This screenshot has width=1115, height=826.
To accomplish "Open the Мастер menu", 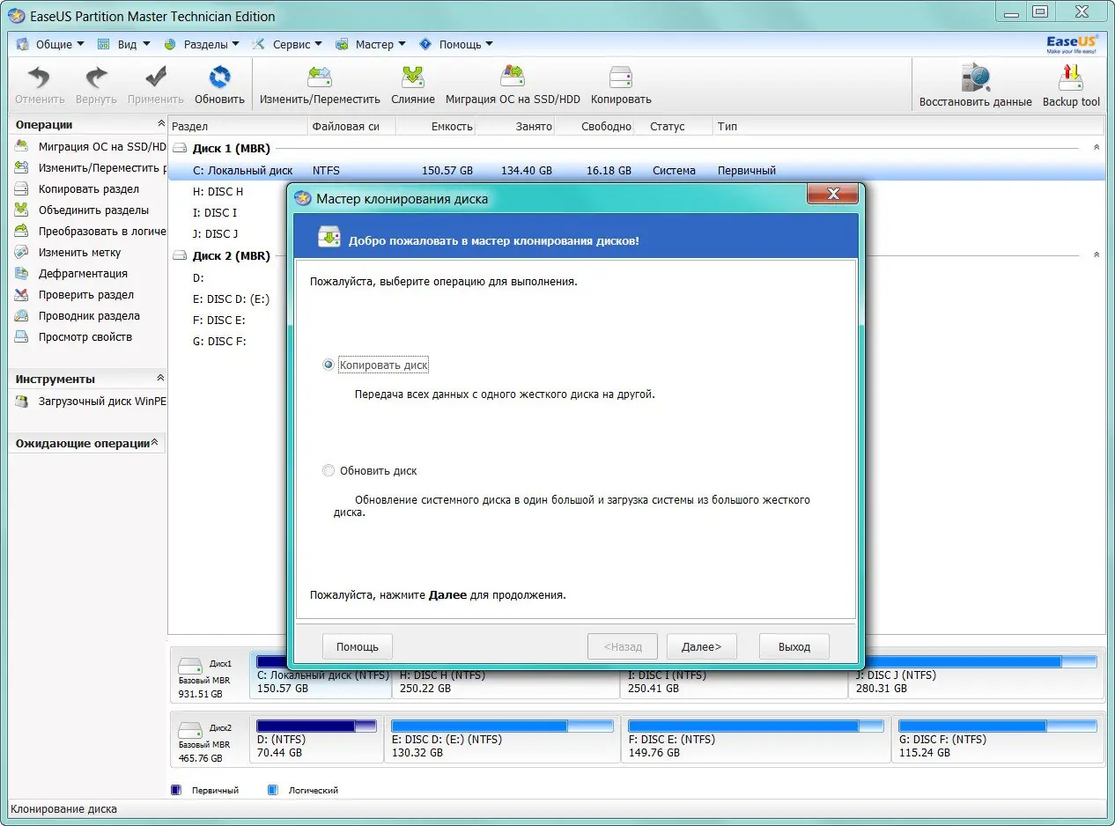I will (x=370, y=44).
